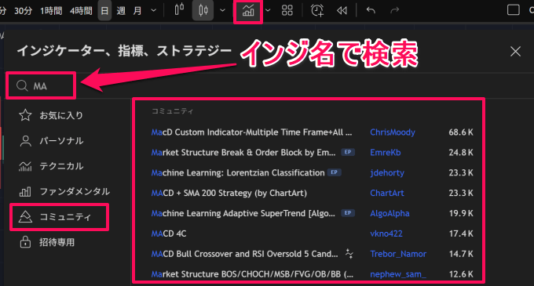The width and height of the screenshot is (534, 286).
Task: Click the person icon beside パーソナル
Action: coord(25,140)
